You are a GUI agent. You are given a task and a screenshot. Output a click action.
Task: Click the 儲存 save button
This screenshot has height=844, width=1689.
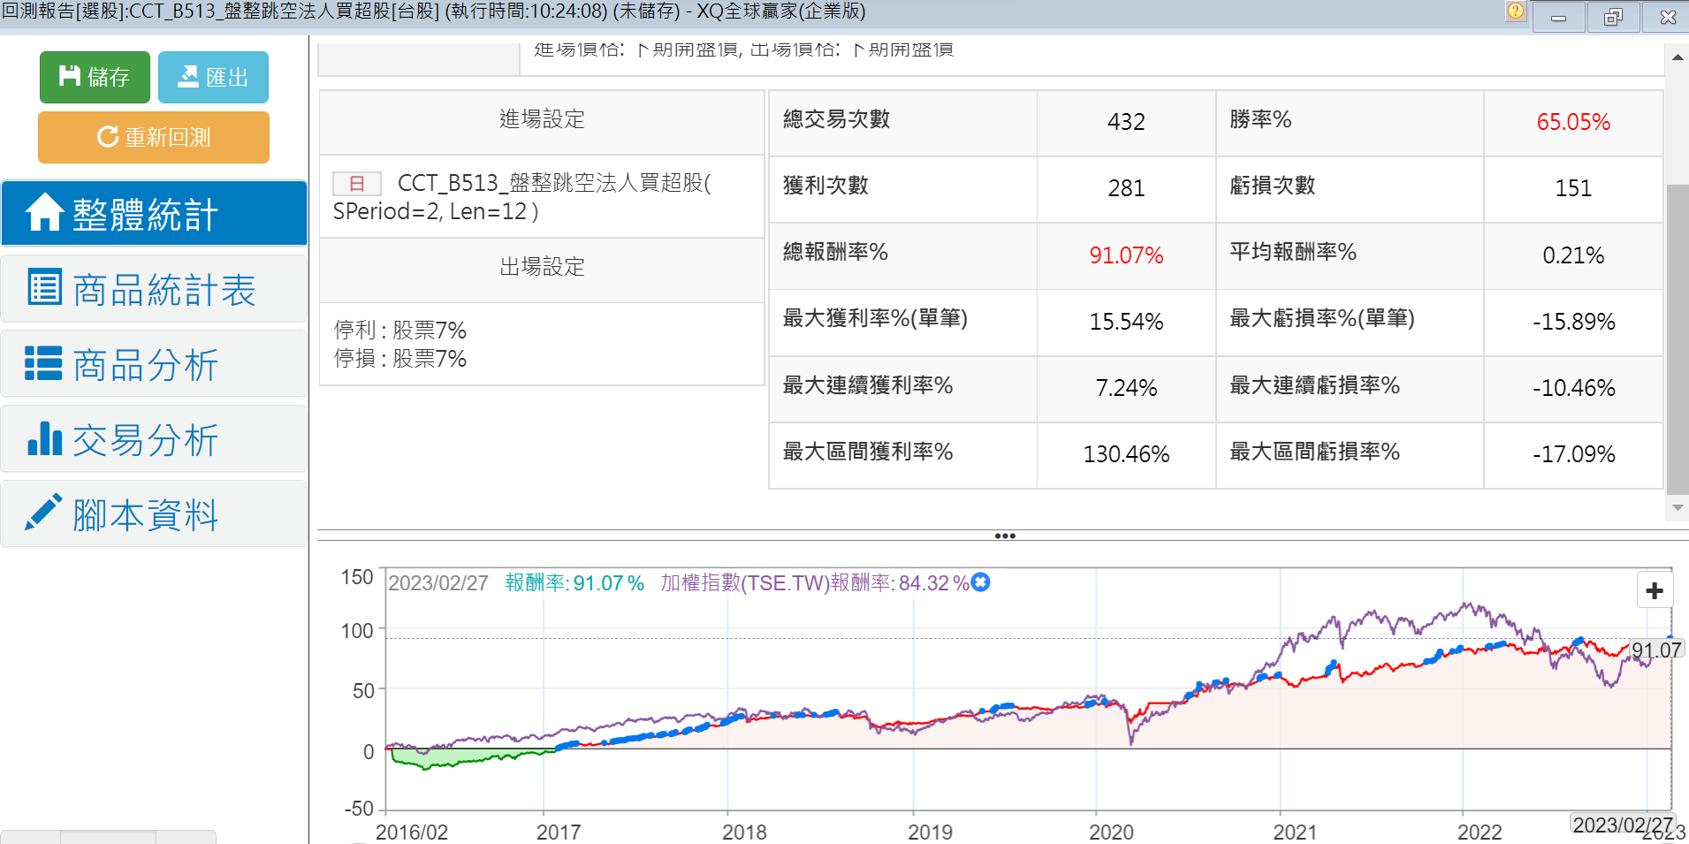95,78
